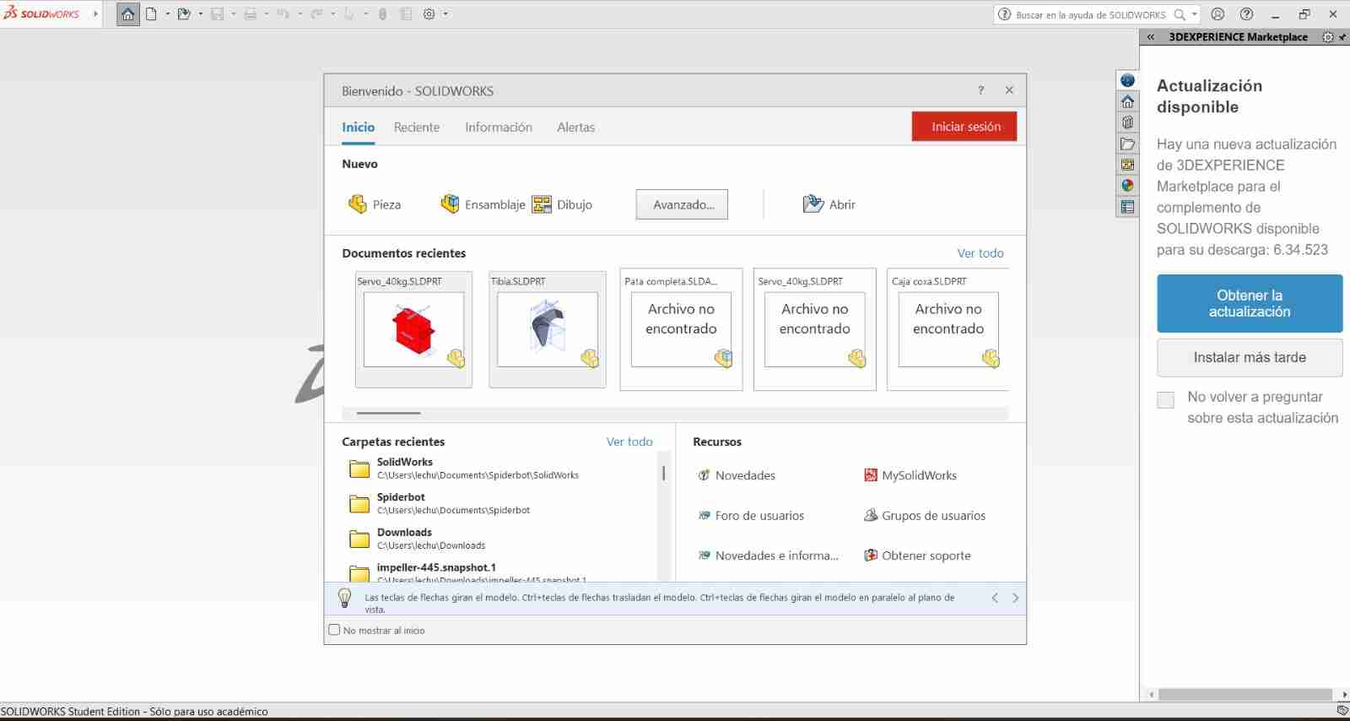This screenshot has width=1350, height=721.
Task: Open a file using toolbar folder icon
Action: (183, 14)
